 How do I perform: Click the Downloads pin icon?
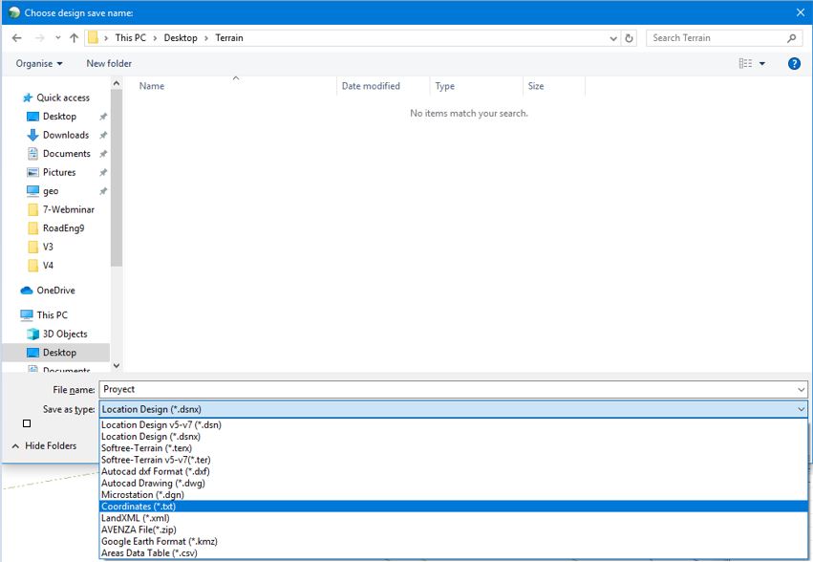click(103, 135)
